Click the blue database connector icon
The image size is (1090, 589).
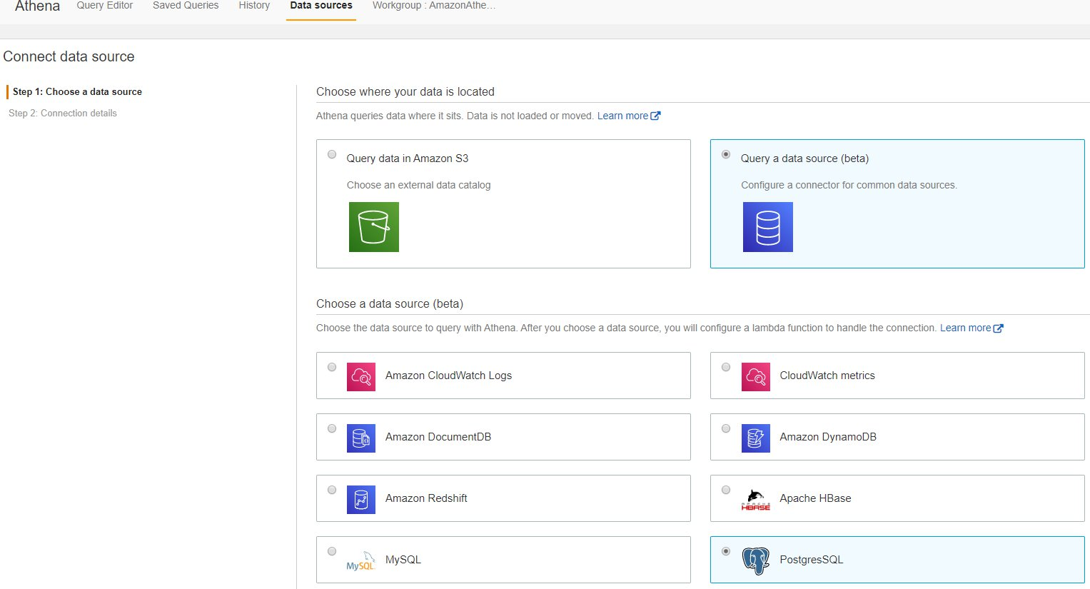point(768,227)
